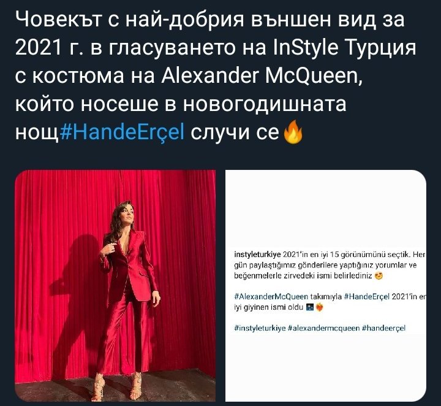Click the blank white area above caption
441x406 pixels.
(x=326, y=210)
